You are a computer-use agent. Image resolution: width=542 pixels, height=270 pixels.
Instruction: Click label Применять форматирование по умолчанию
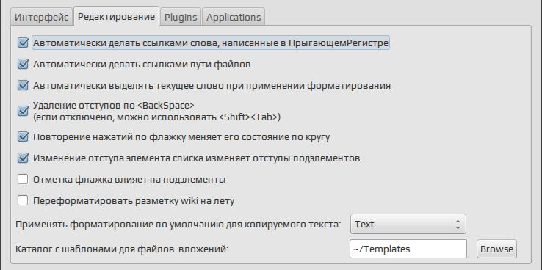click(178, 225)
